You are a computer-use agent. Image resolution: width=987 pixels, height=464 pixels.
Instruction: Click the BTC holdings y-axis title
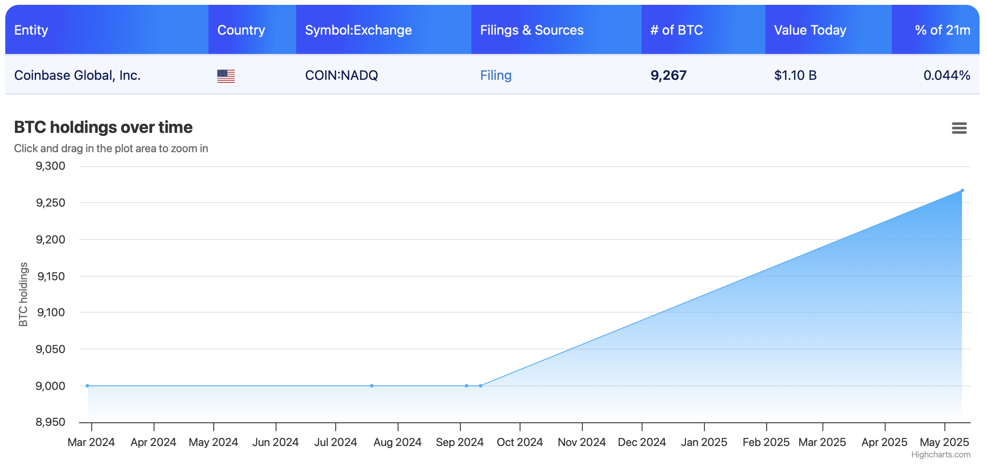23,294
